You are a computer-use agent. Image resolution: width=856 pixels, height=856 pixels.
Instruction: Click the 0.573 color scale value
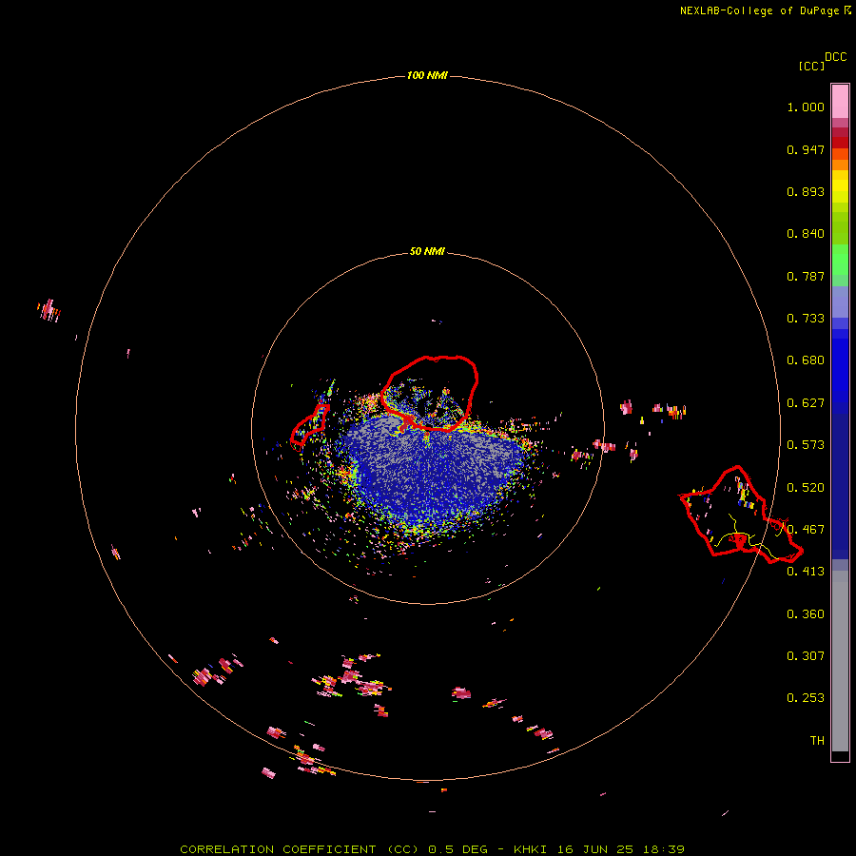[x=806, y=445]
